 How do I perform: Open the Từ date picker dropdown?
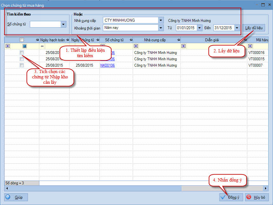coord(199,28)
